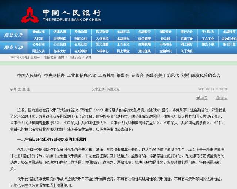The width and height of the screenshot is (237, 189).
Task: Select 公告信息 in service menu
Action: click(x=60, y=44)
